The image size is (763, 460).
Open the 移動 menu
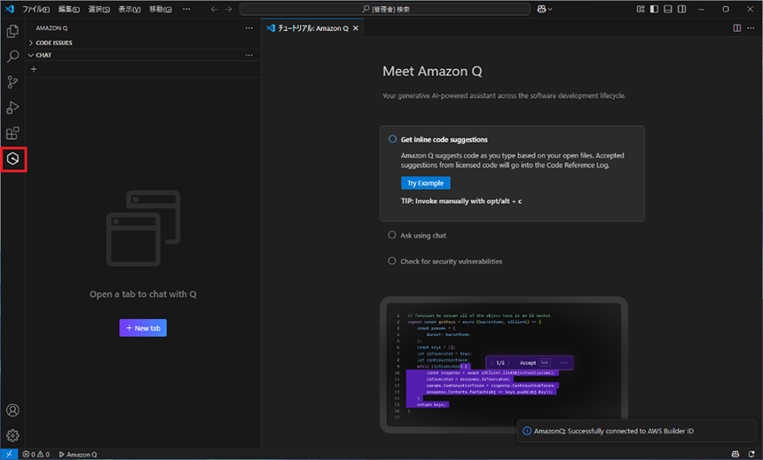(x=161, y=9)
